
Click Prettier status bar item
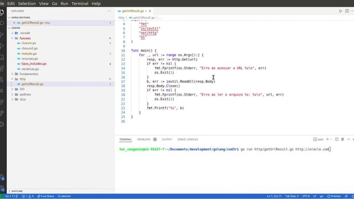[x=334, y=196]
